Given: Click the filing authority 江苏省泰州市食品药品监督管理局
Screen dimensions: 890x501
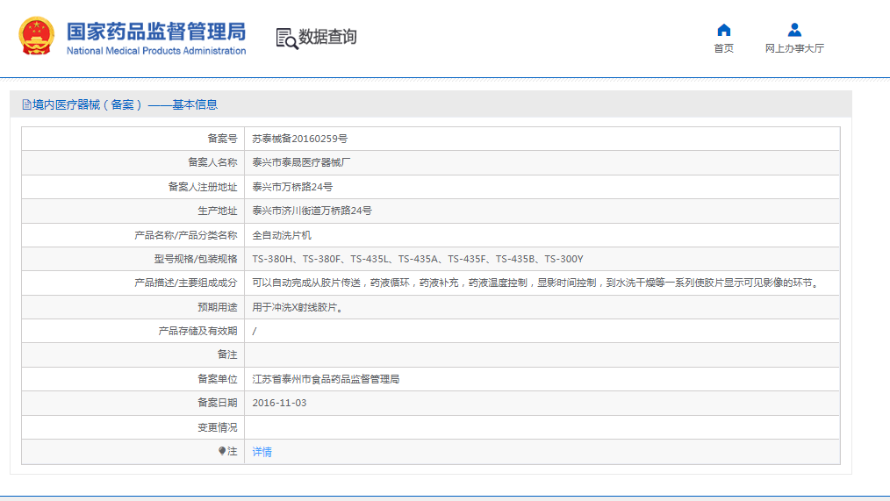Looking at the screenshot, I should point(326,379).
